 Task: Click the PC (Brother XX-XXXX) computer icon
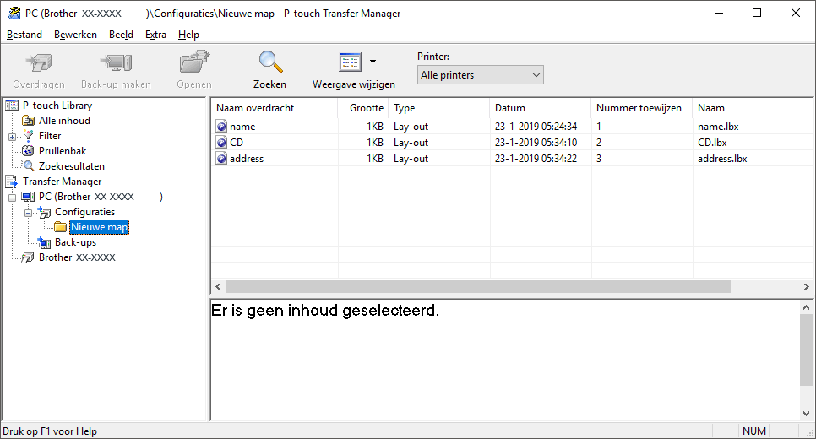point(28,197)
